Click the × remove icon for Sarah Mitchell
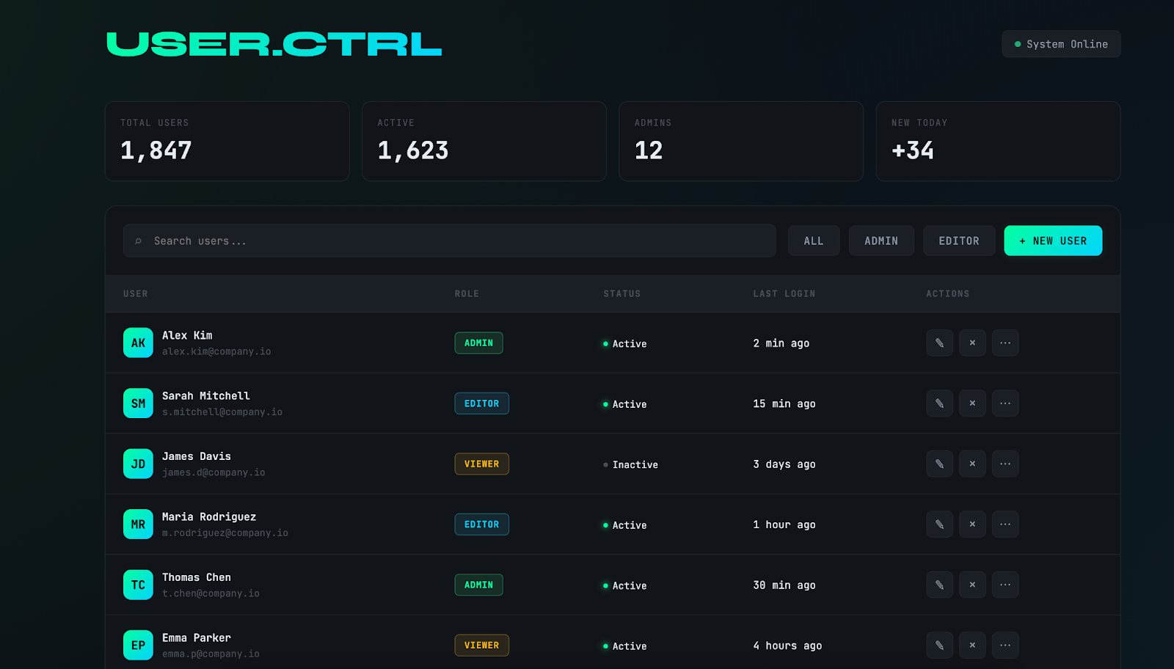 [x=972, y=403]
